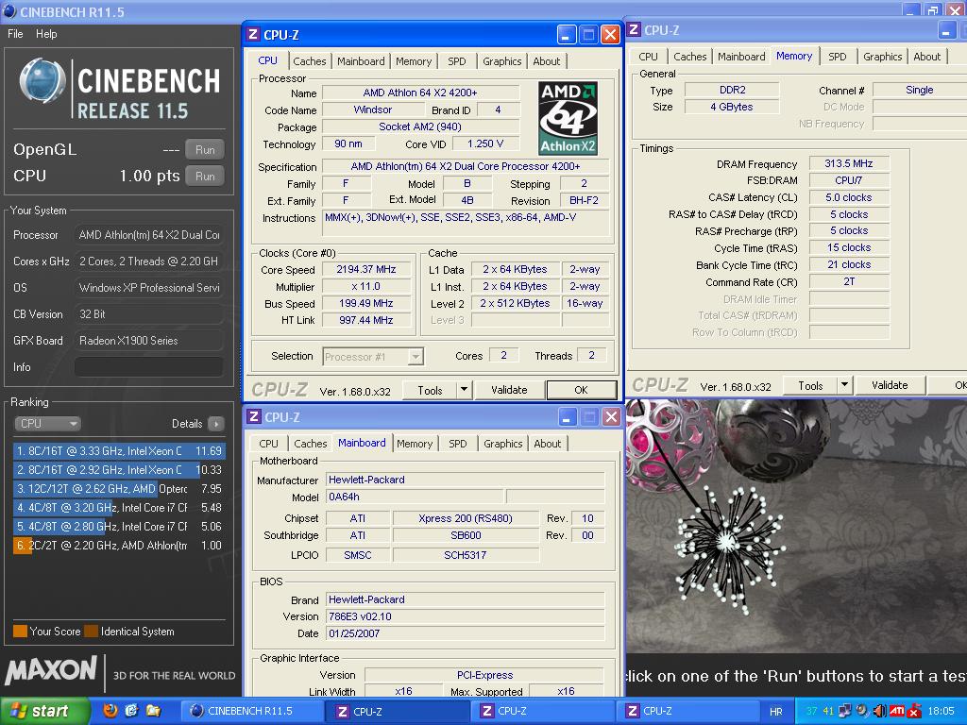Click the taskbar clock 18:05

pyautogui.click(x=942, y=711)
